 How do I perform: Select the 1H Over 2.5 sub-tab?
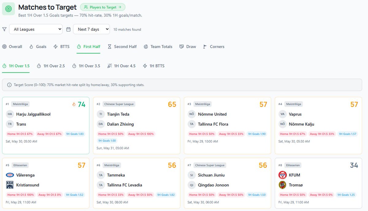coord(51,66)
